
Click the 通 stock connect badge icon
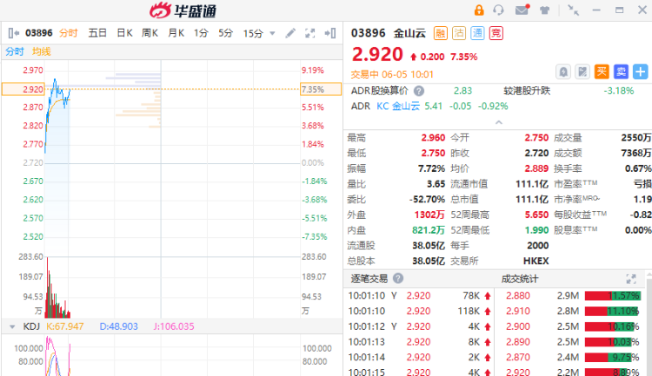pos(477,33)
